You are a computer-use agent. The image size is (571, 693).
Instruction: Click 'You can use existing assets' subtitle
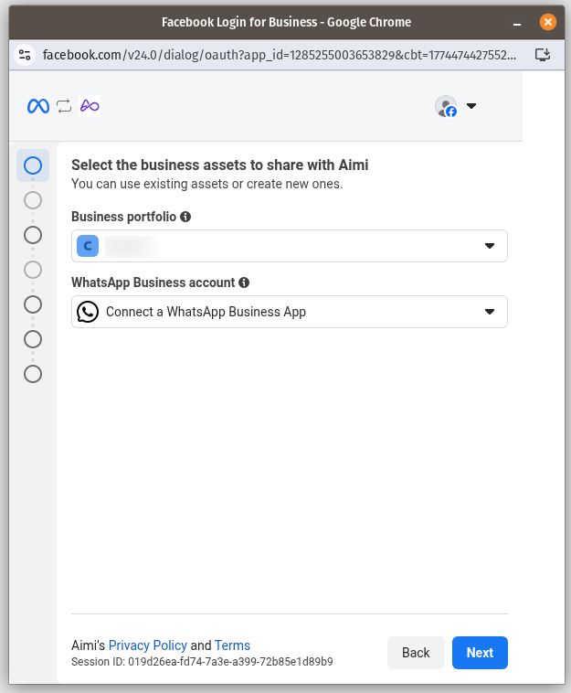click(x=206, y=184)
